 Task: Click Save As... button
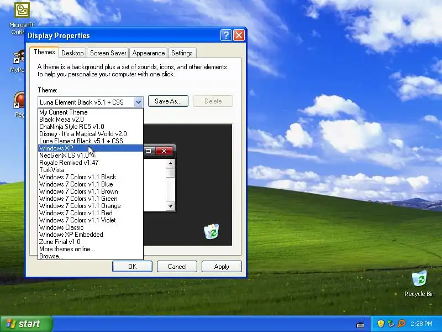(x=168, y=101)
